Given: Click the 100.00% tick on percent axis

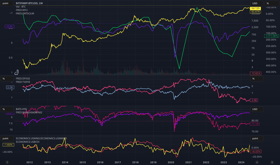Looking at the screenshot, I should 271,27.
